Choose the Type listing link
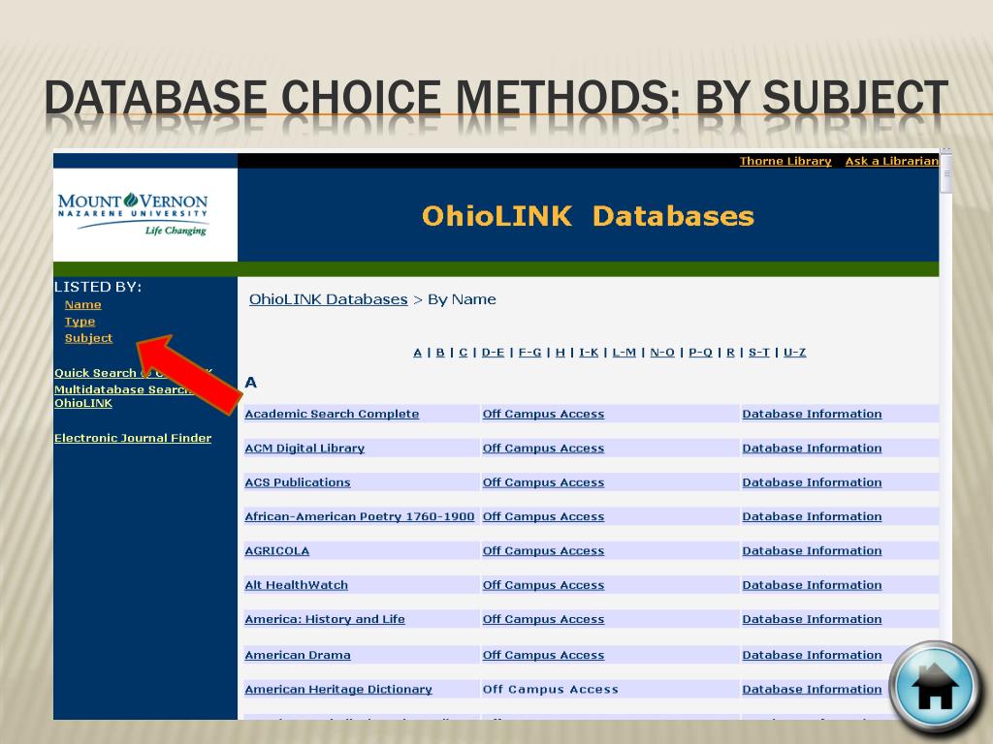This screenshot has width=993, height=744. tap(80, 322)
